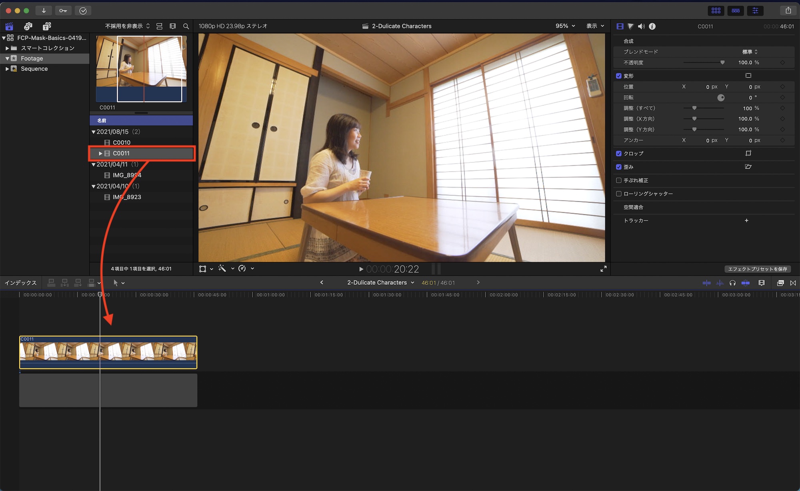The image size is (800, 491).
Task: Open the info inspector icon
Action: (652, 26)
